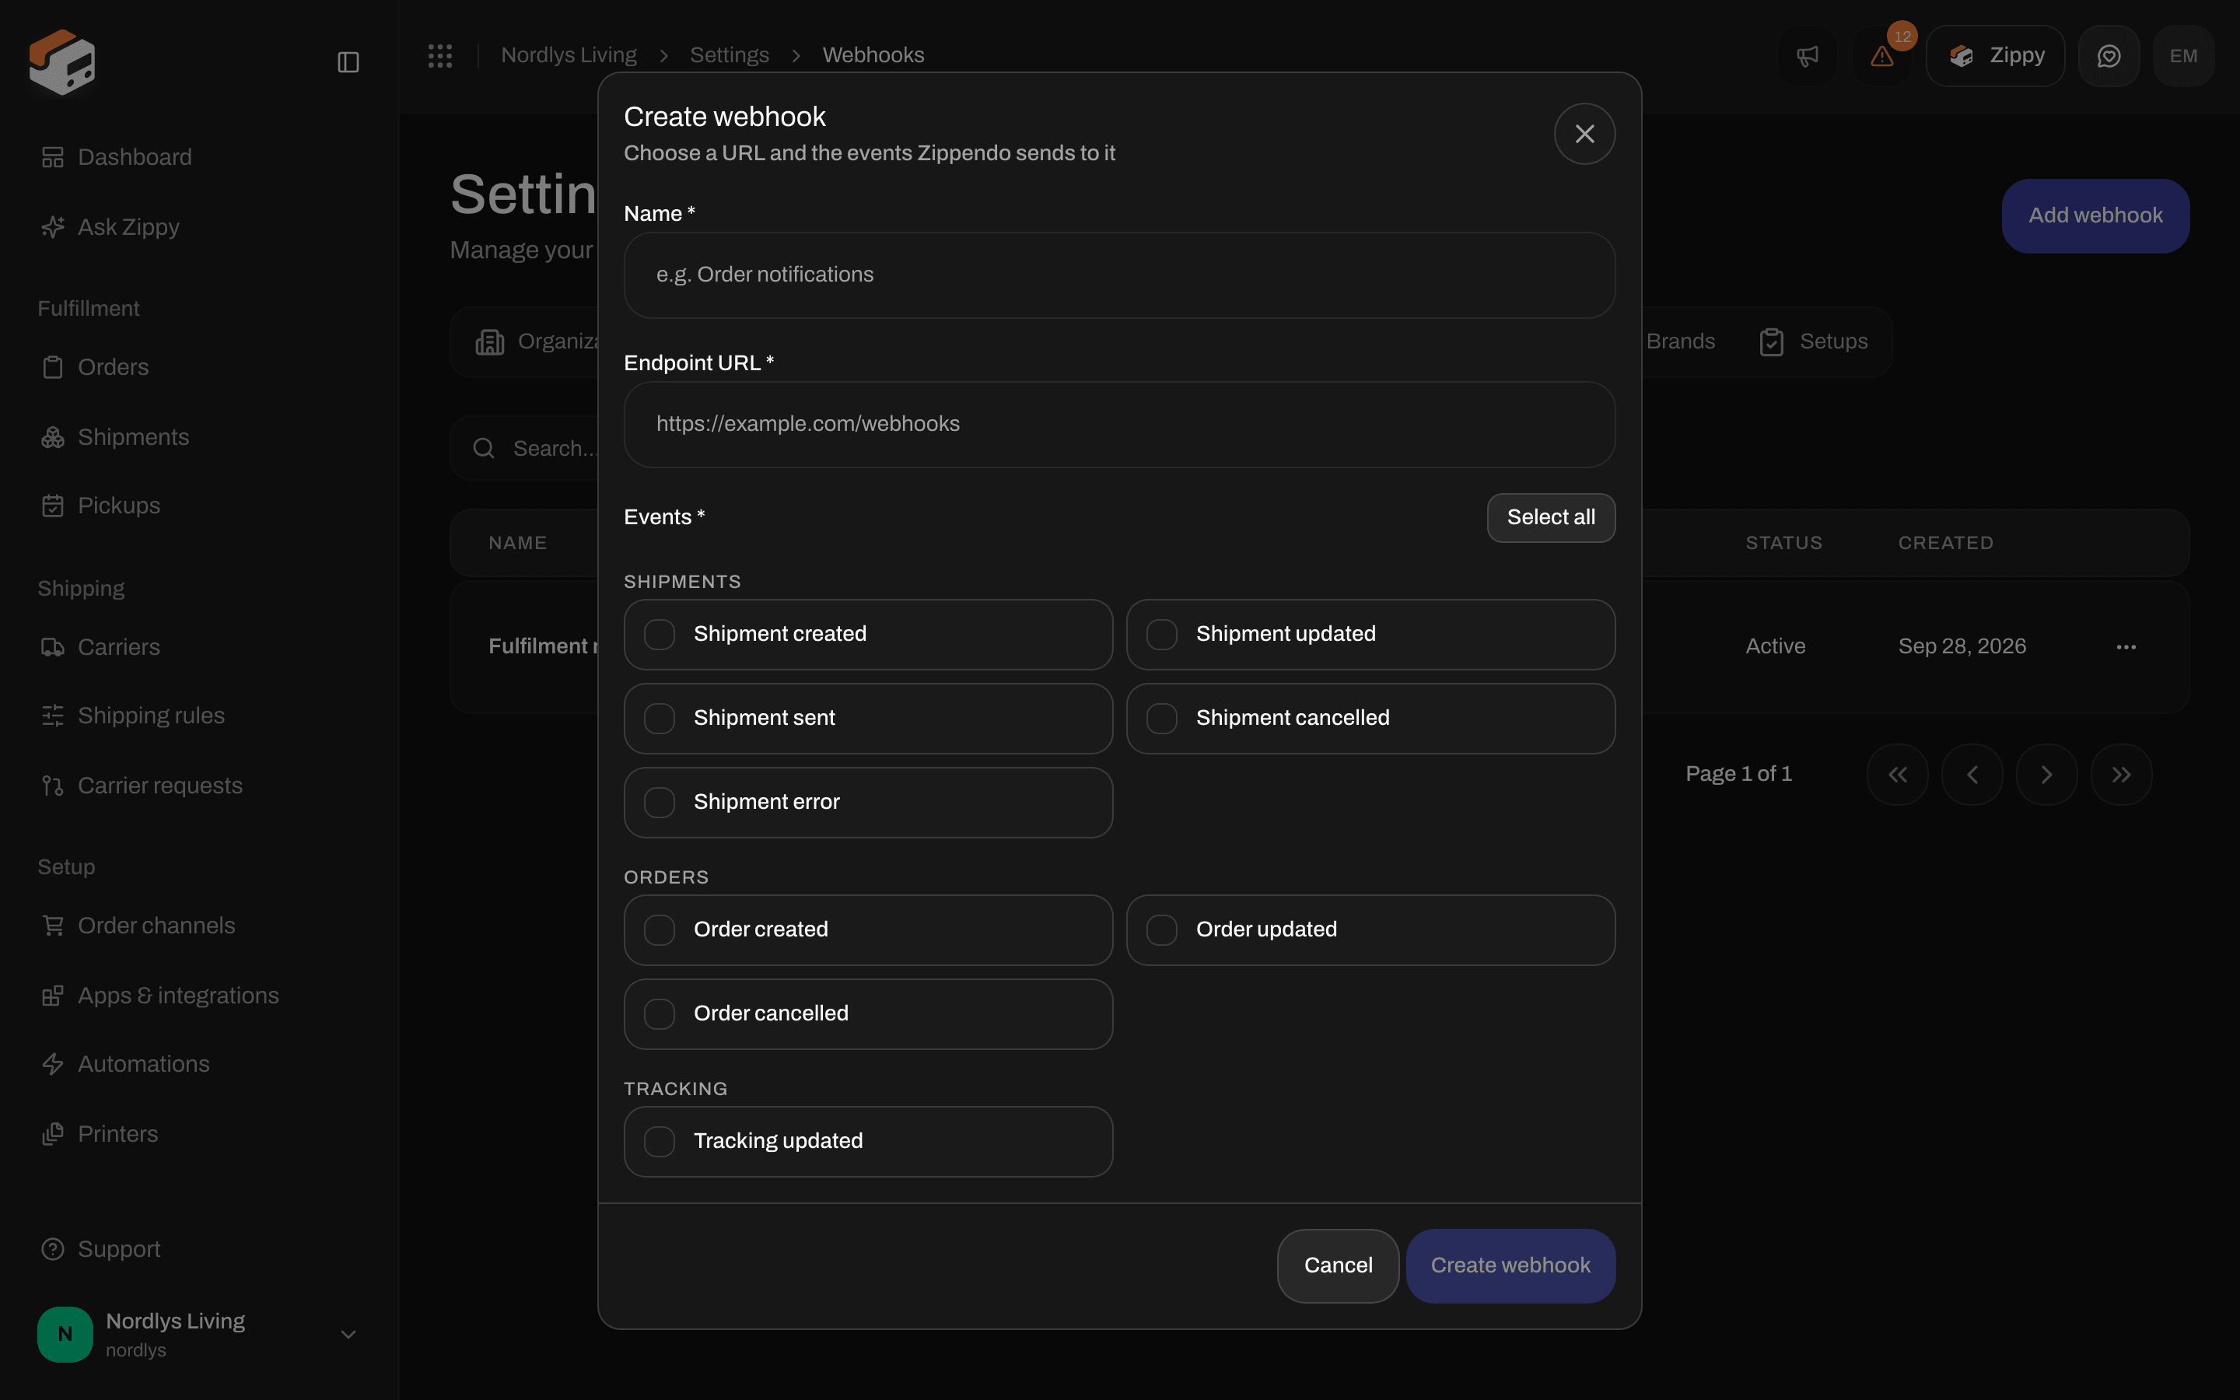The height and width of the screenshot is (1400, 2240).
Task: Check the Shipment error event
Action: (x=659, y=802)
